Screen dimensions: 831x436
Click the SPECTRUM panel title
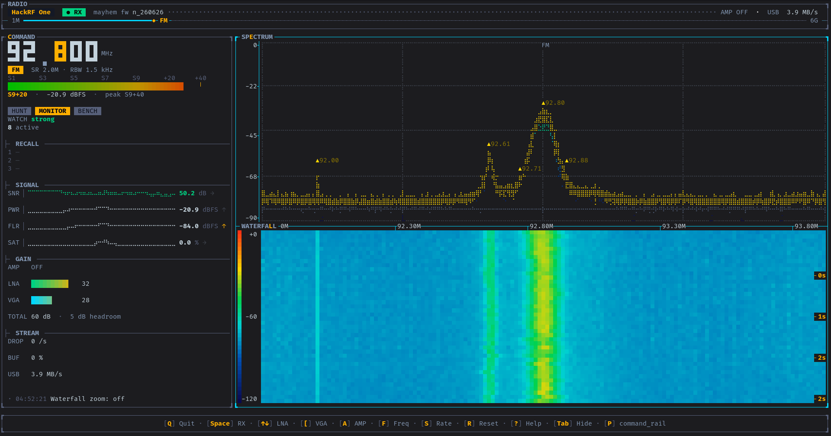point(257,37)
